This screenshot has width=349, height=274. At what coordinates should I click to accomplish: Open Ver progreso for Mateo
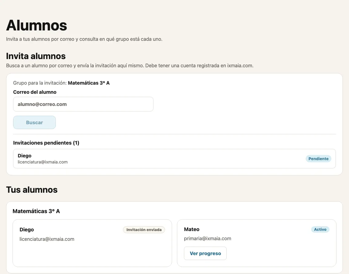tap(205, 253)
